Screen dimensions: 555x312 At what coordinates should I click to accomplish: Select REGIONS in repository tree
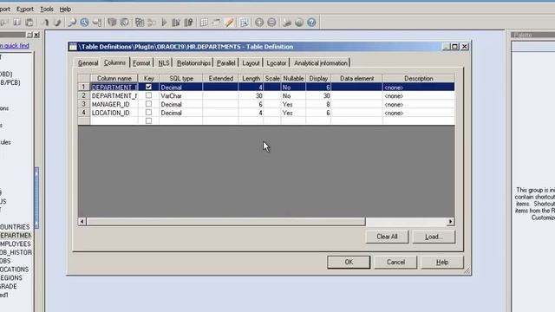tap(11, 277)
